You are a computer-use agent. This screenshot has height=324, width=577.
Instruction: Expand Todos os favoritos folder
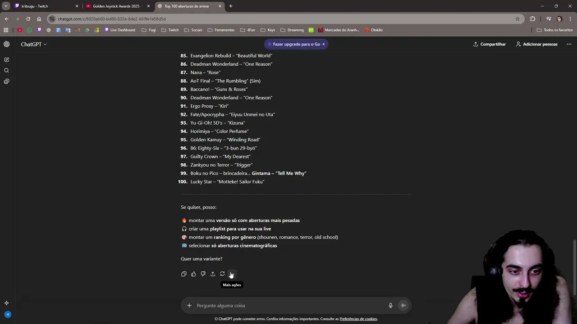pos(554,30)
